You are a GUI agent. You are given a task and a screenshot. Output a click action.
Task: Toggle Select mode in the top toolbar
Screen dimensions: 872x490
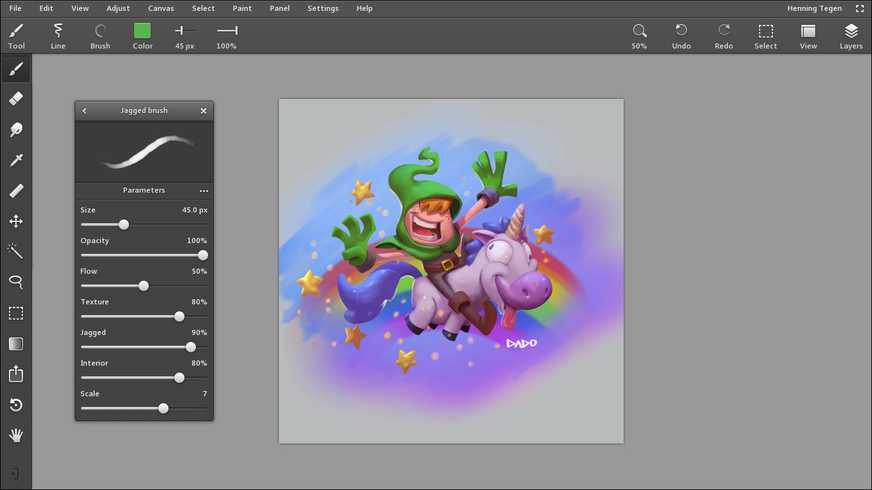pyautogui.click(x=765, y=35)
